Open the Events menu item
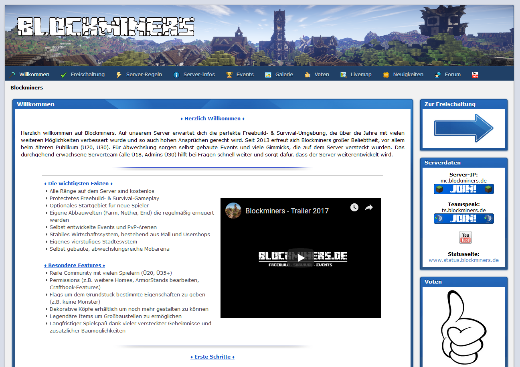This screenshot has height=367, width=520. (245, 74)
